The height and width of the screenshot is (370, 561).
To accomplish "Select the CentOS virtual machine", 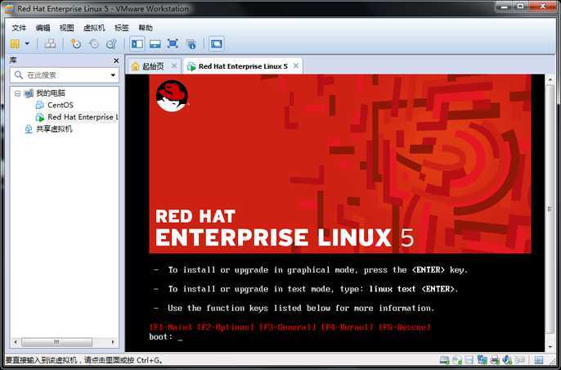I will tap(61, 105).
